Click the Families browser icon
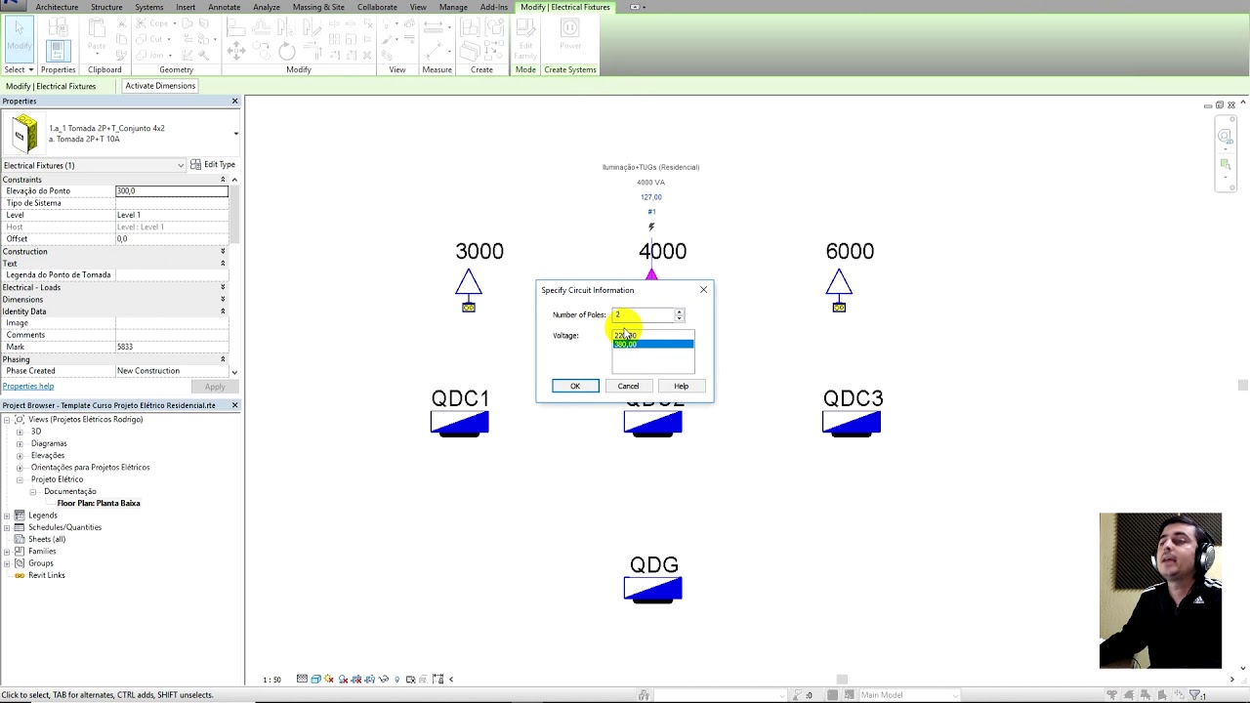1250x703 pixels. tap(20, 552)
